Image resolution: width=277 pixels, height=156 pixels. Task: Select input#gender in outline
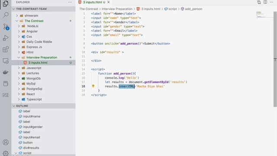click(43, 127)
